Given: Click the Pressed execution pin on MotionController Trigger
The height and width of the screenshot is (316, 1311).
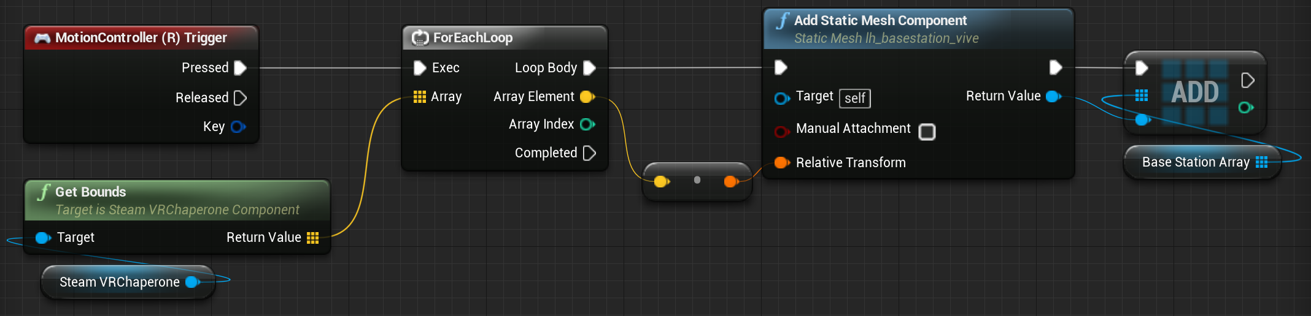Looking at the screenshot, I should tap(241, 68).
